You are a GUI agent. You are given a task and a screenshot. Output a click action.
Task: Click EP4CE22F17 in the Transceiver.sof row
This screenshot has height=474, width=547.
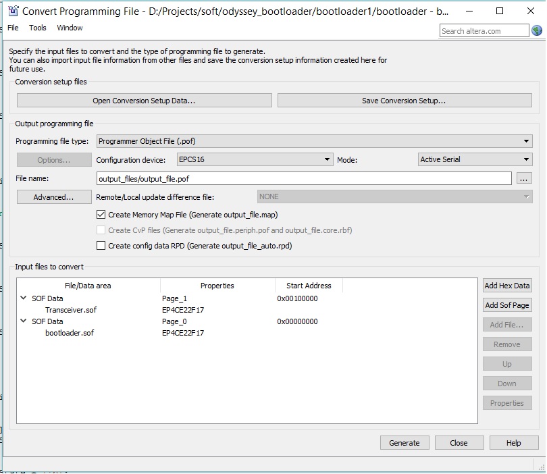coord(183,310)
